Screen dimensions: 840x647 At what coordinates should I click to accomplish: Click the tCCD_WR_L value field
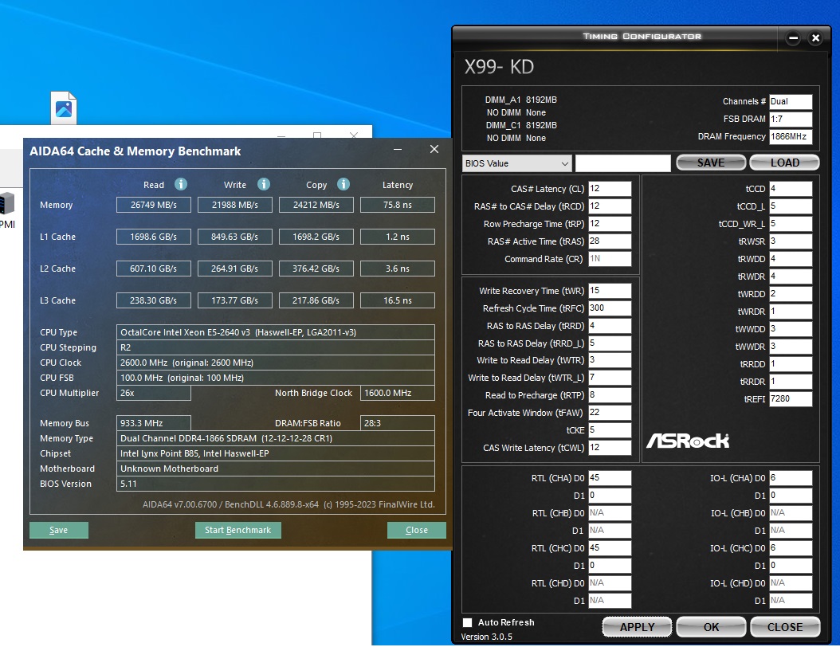(x=791, y=224)
